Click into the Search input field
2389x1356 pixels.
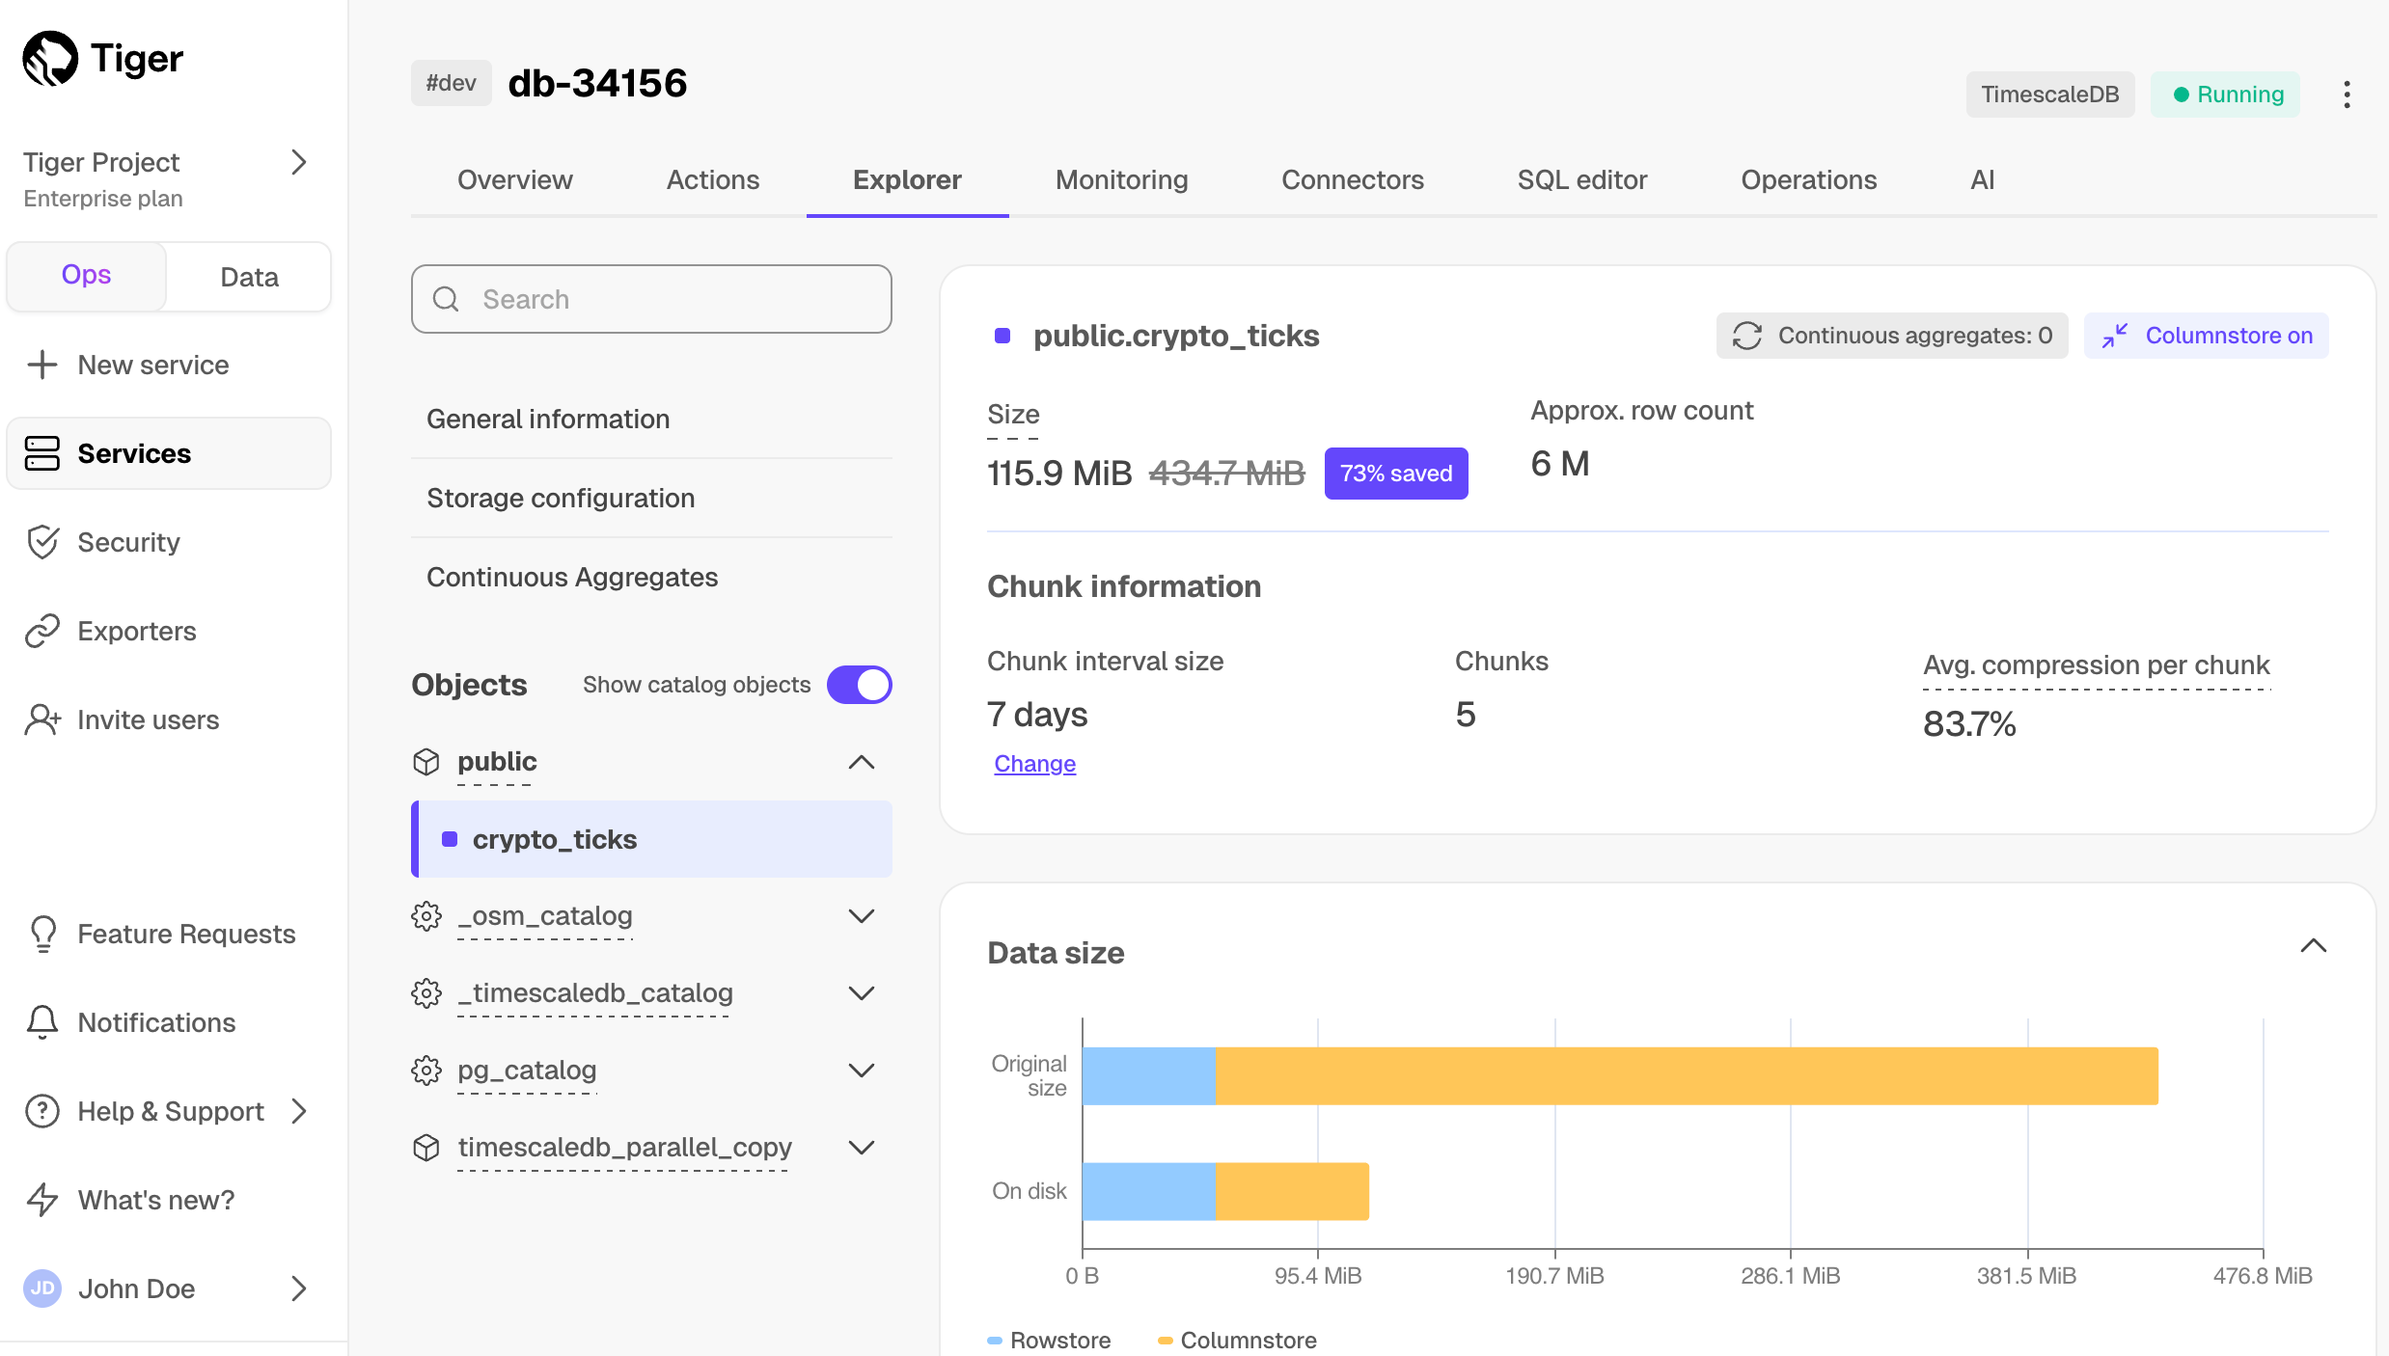(652, 299)
